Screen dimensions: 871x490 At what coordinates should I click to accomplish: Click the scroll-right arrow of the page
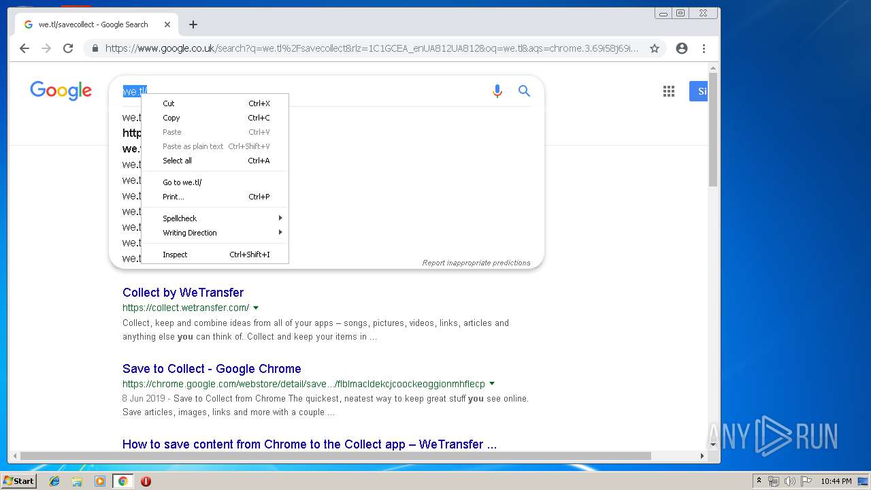click(x=702, y=456)
